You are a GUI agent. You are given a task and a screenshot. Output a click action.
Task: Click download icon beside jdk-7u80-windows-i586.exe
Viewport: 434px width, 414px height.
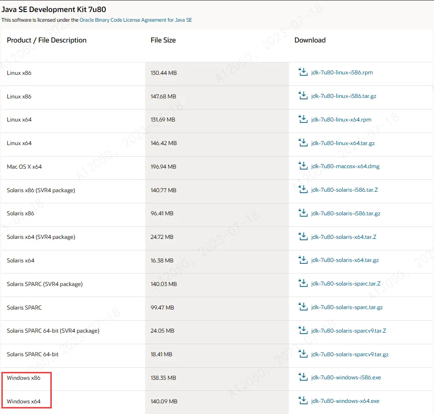[303, 377]
